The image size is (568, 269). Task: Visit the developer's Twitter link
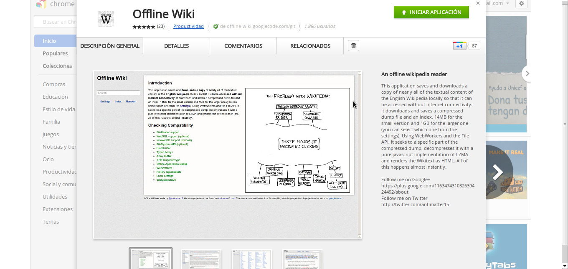pos(415,204)
